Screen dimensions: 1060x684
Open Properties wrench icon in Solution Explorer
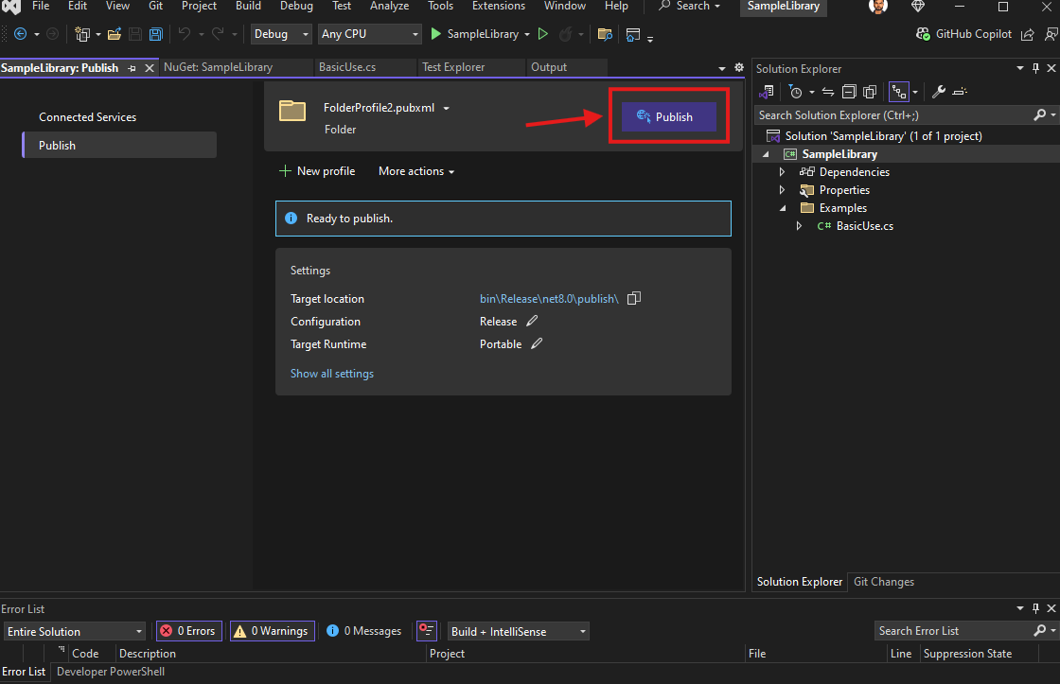point(938,91)
